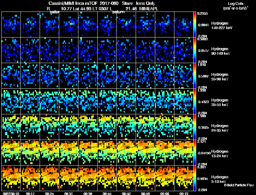Viewport: 256px width, 195px height.
Task: Click the 08:24 time axis label
Action: [x=49, y=193]
